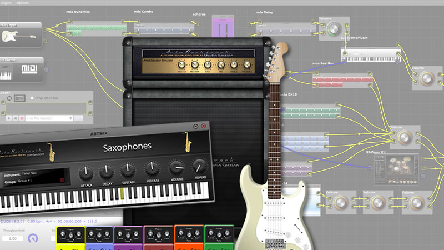Toggle the red square in ABTSax display

(62, 179)
